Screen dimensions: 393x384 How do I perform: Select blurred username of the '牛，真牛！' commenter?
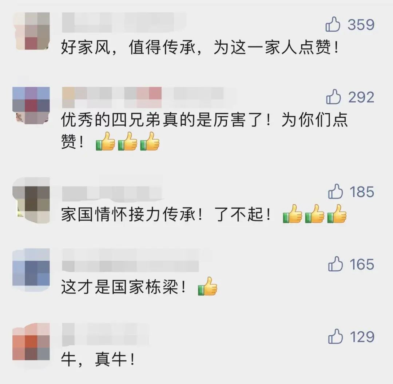pyautogui.click(x=106, y=335)
